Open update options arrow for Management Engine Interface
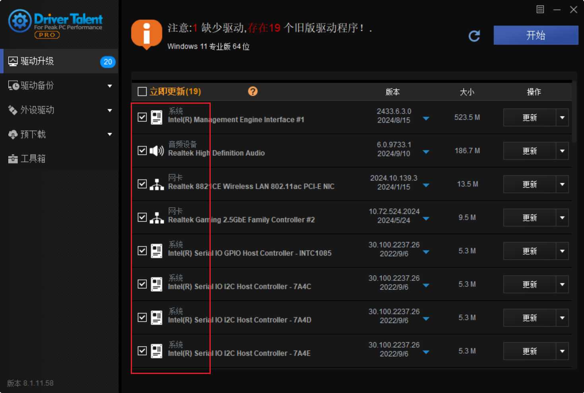The width and height of the screenshot is (584, 393). (562, 118)
